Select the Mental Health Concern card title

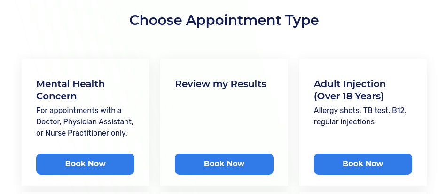(70, 90)
